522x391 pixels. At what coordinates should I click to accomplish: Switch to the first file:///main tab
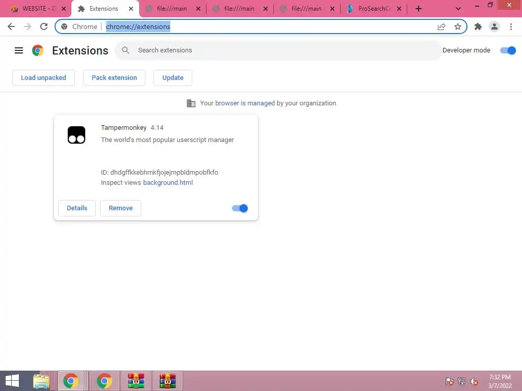[172, 9]
